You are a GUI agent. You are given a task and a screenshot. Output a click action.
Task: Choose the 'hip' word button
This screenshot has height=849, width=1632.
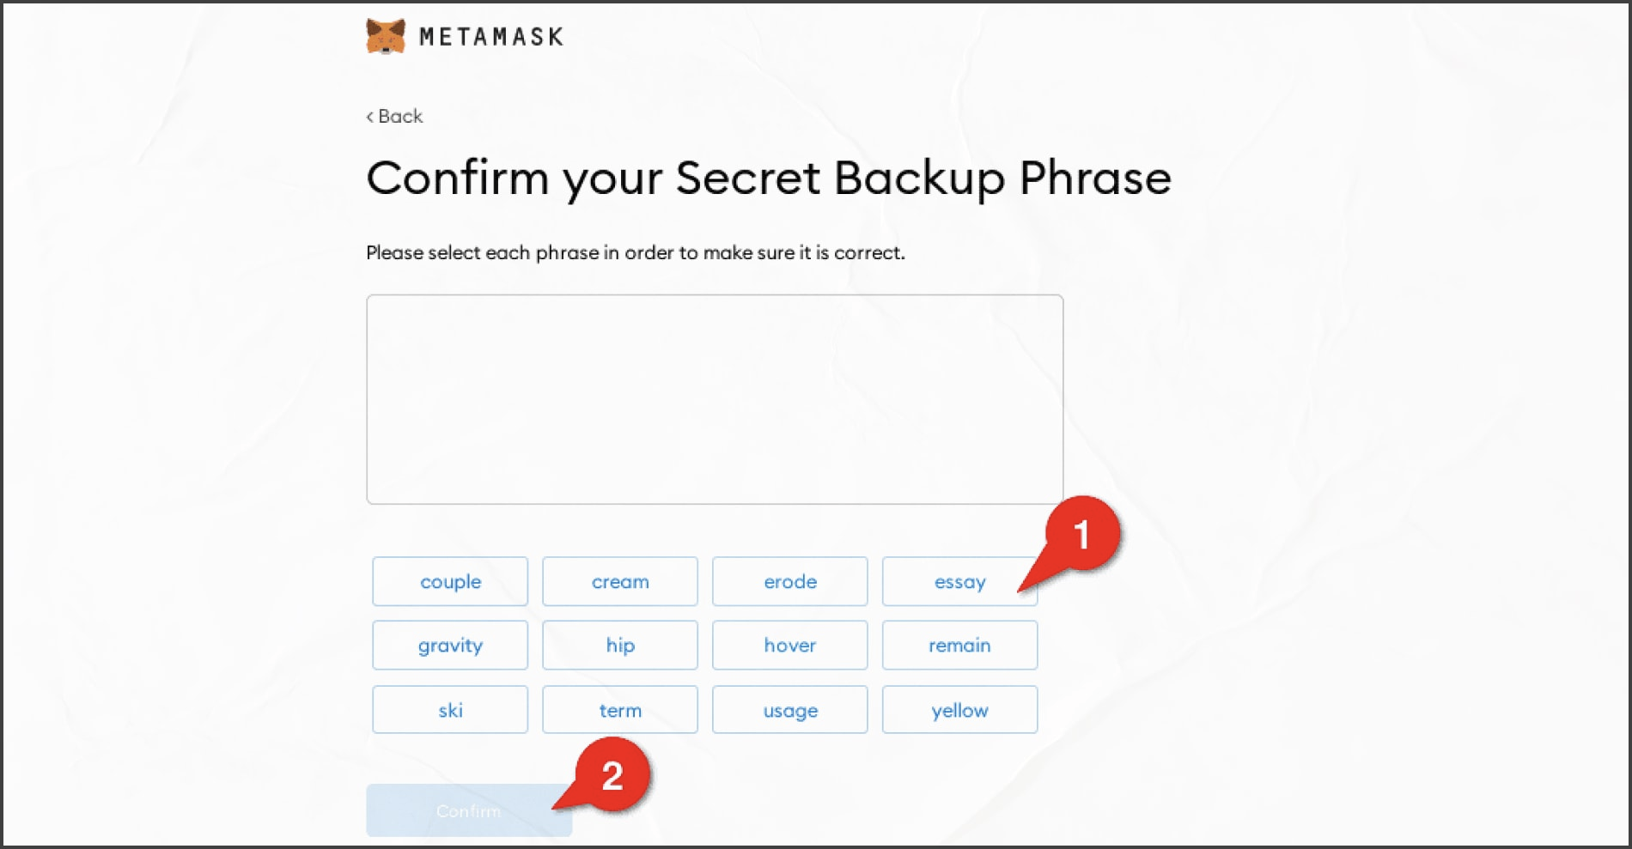click(620, 646)
